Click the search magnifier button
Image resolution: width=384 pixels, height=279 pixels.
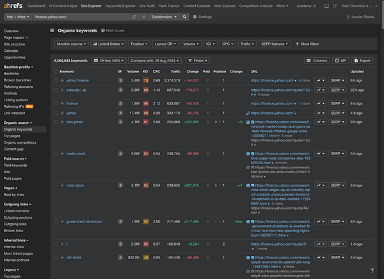coord(184,16)
